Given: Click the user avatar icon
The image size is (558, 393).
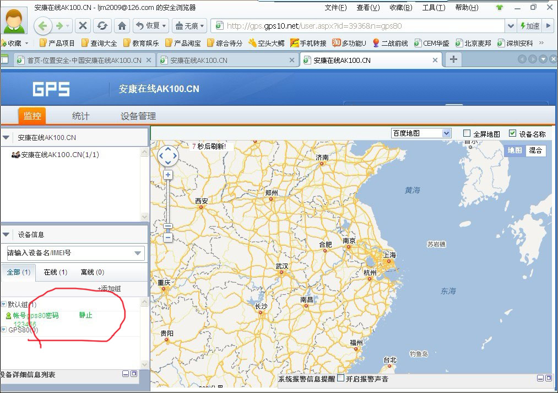Looking at the screenshot, I should (x=14, y=20).
